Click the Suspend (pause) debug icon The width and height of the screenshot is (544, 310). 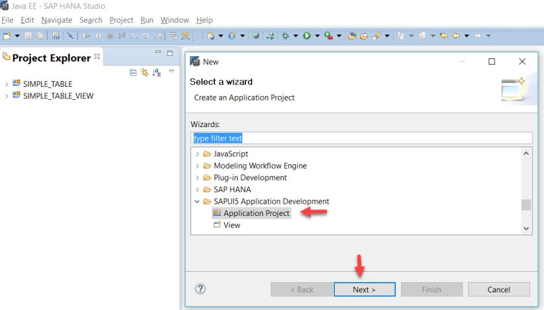[98, 36]
